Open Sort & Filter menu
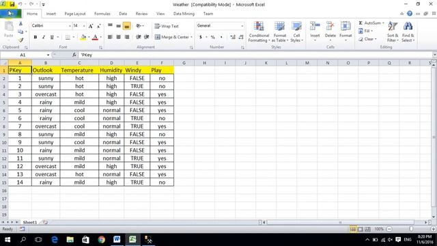 (x=393, y=31)
